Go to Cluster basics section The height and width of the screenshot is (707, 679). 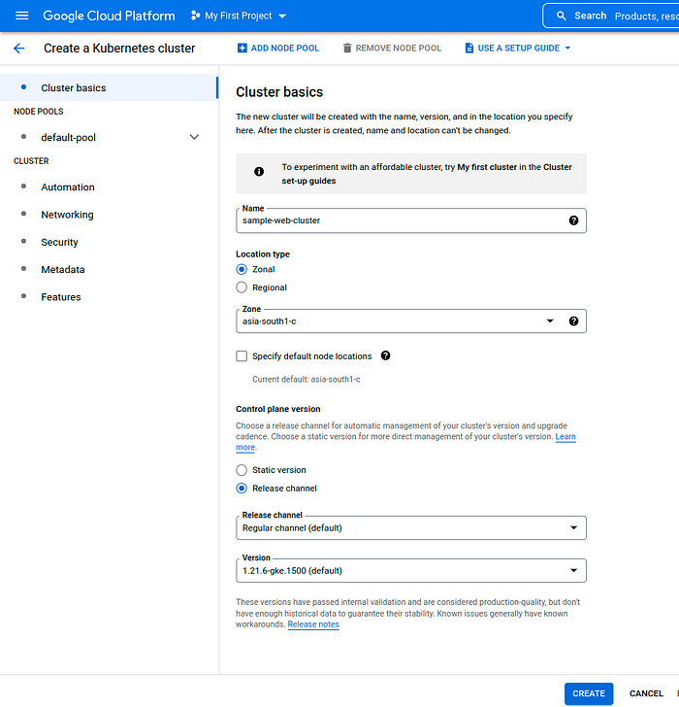coord(109,88)
